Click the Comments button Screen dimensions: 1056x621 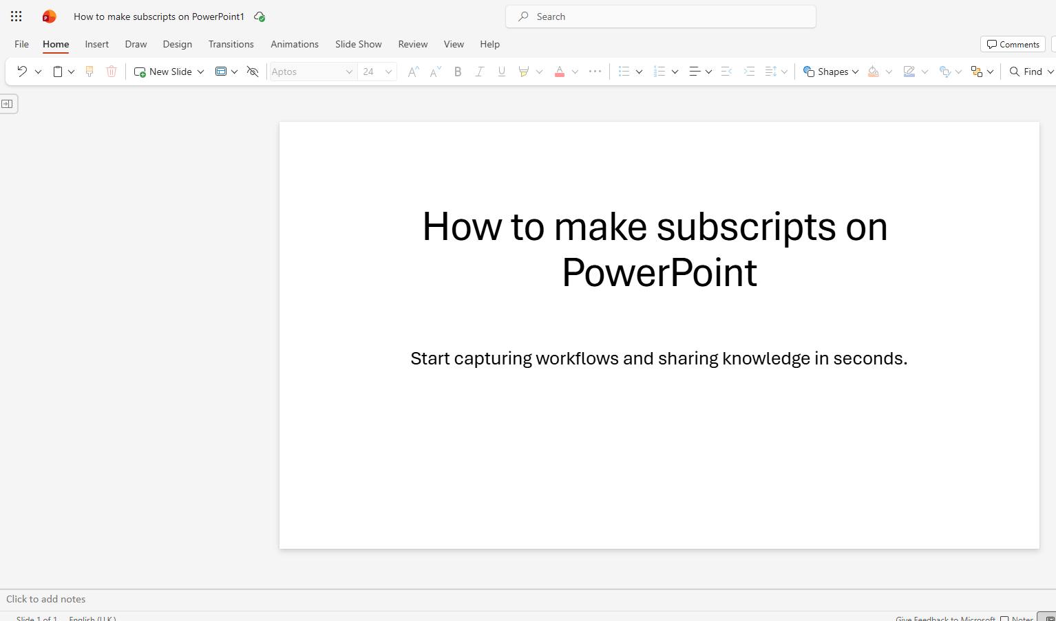[x=1013, y=44]
